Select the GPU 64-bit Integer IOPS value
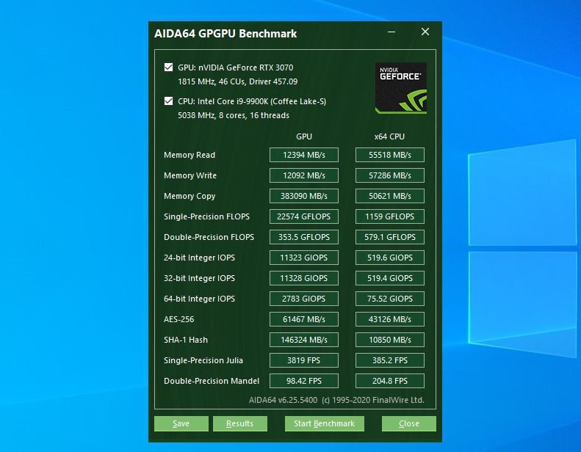Screen dimensions: 581x452 (303, 299)
